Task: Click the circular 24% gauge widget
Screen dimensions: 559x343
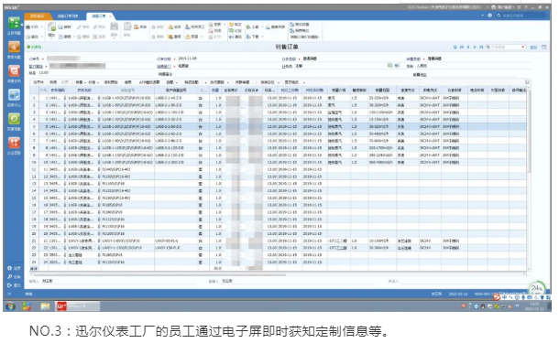Action: [x=537, y=288]
